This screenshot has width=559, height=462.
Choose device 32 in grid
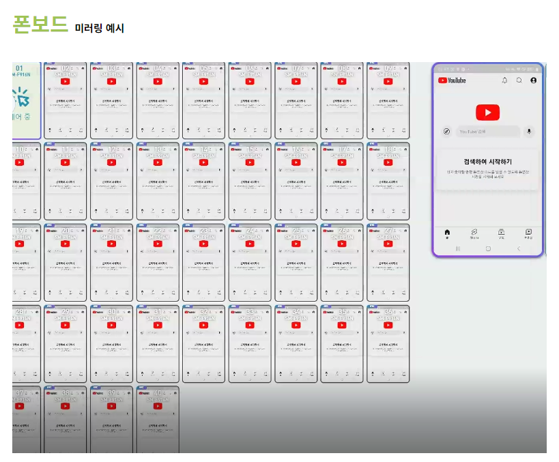tap(203, 344)
